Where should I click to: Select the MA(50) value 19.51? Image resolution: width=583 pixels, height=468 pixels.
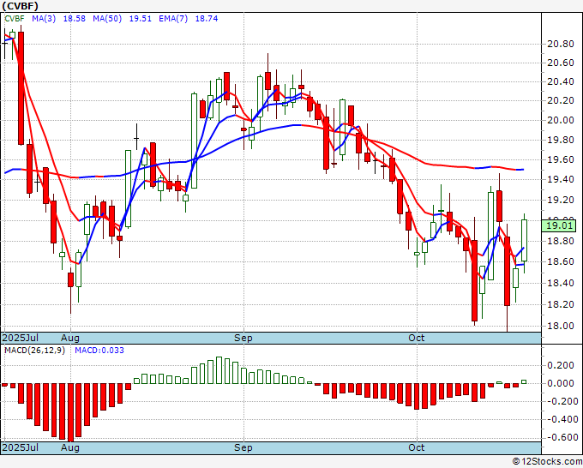[x=140, y=19]
